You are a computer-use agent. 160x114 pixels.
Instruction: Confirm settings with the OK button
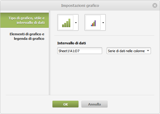65,104
